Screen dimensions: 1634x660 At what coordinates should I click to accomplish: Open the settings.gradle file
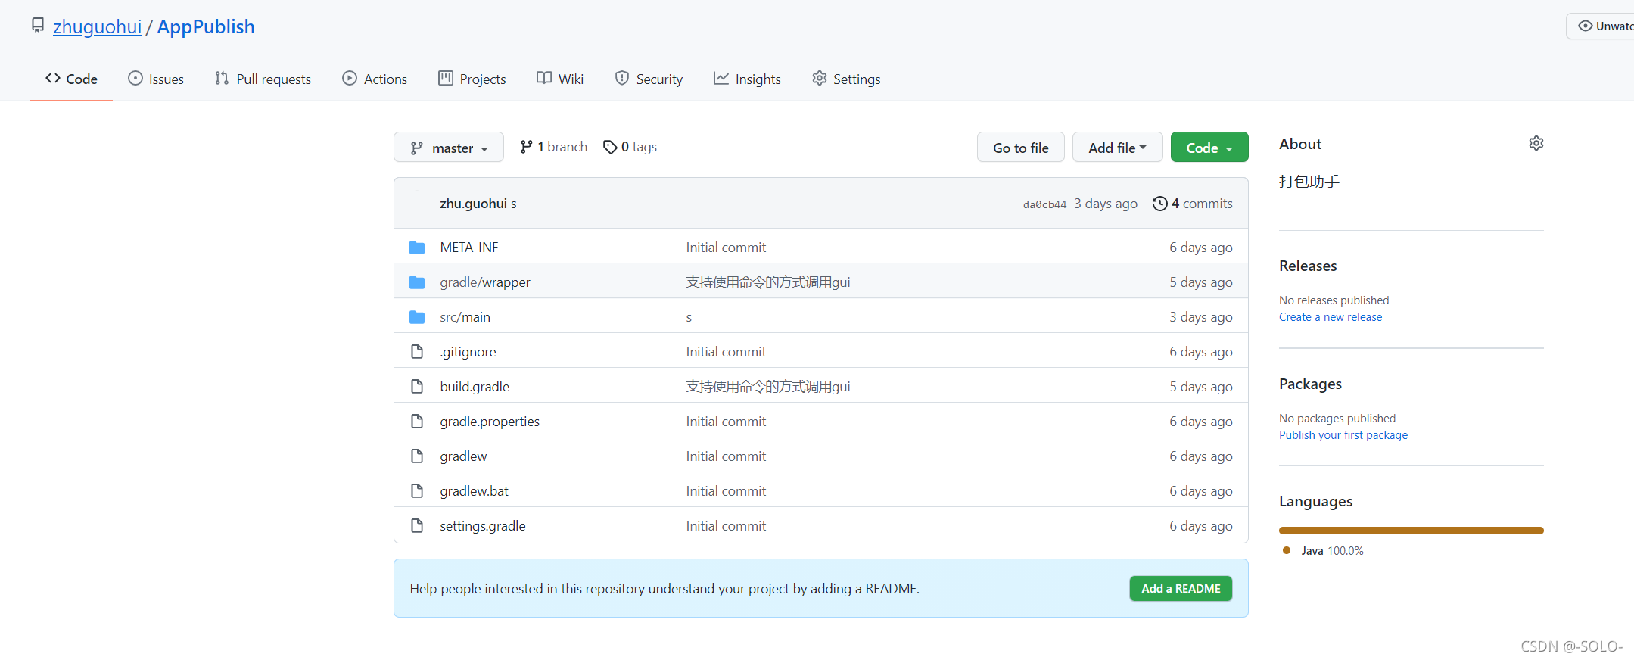[x=482, y=526]
